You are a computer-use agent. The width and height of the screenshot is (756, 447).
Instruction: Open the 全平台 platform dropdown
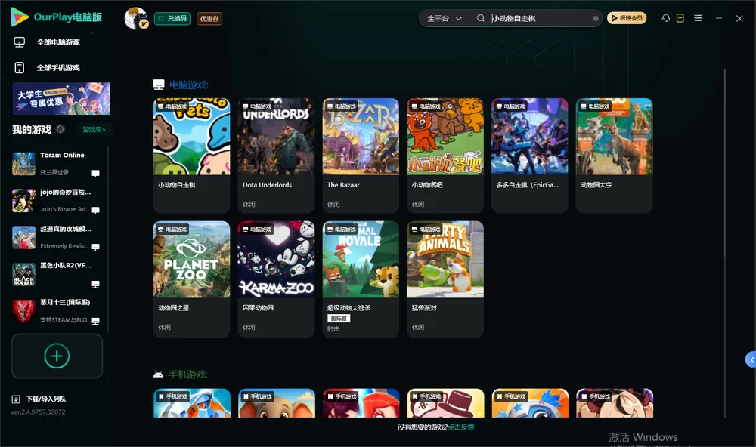(x=444, y=18)
